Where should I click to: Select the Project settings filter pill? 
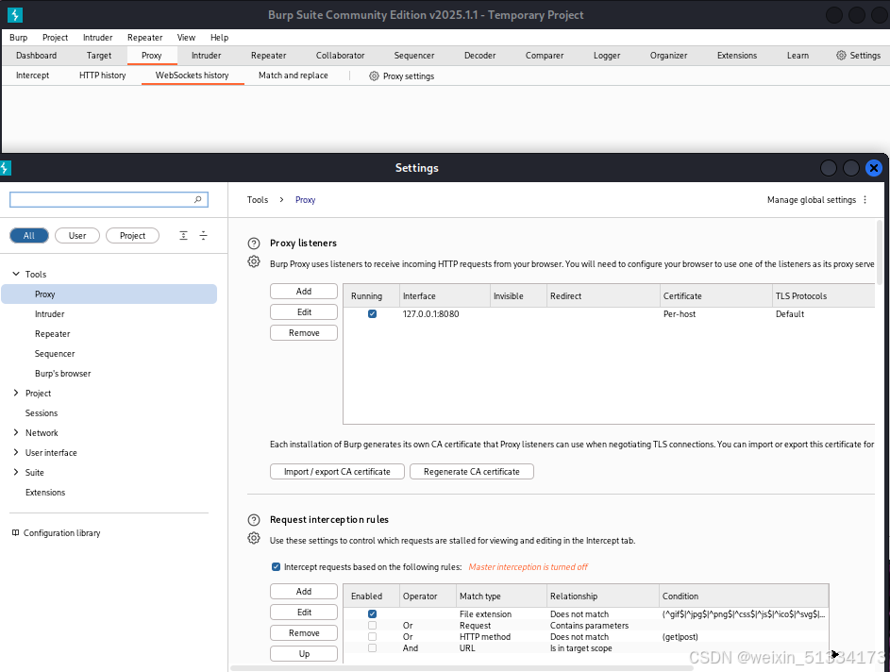click(132, 236)
